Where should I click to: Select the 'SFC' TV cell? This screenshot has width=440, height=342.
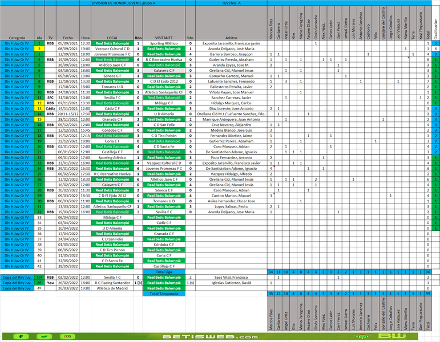[x=50, y=98]
